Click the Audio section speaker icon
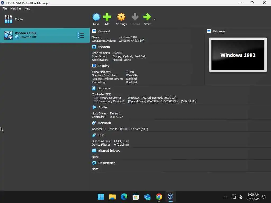Viewport: 271px width, 203px height. click(94, 107)
